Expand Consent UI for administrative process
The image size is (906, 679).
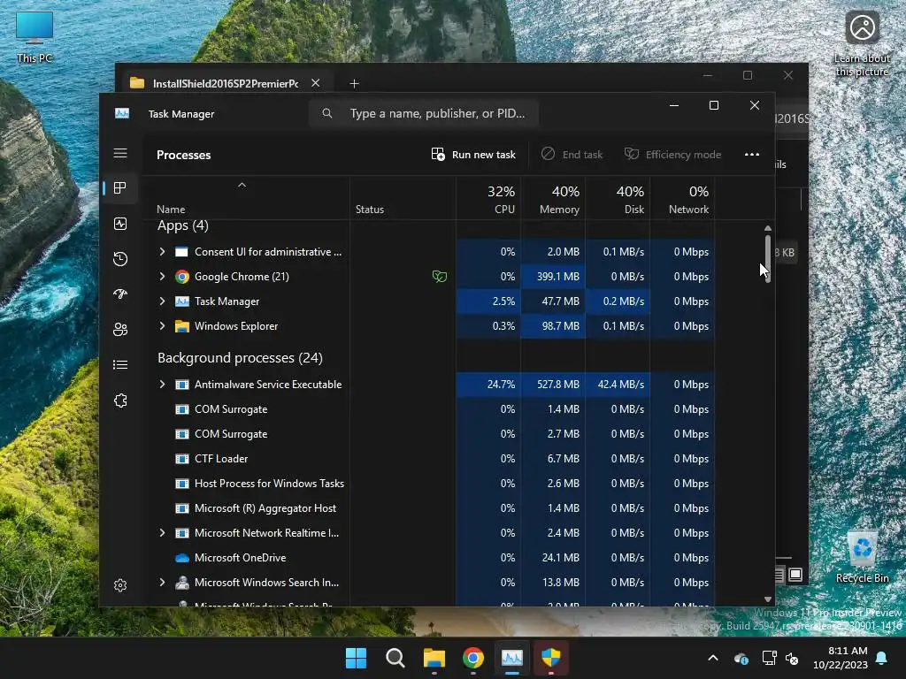coord(163,252)
